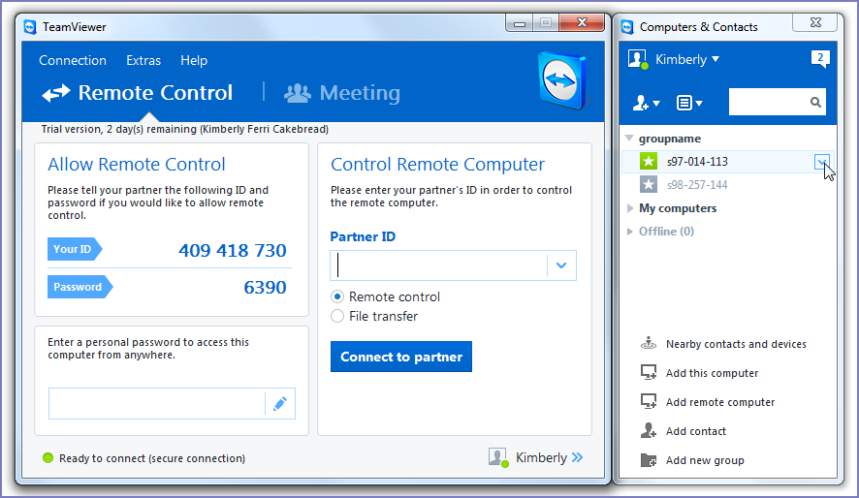Open the s97-014-113 row dropdown arrow

[822, 162]
